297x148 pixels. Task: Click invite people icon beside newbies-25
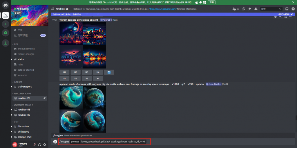click(x=44, y=98)
